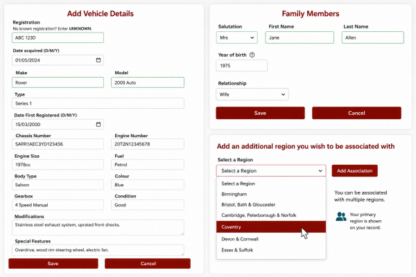Cancel the family member entry
The image size is (416, 277).
356,113
